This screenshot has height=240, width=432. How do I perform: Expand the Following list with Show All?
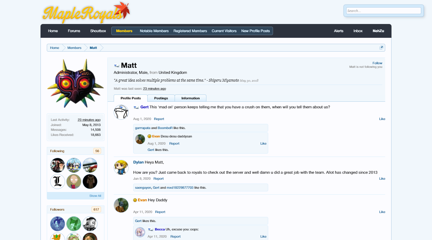coord(95,196)
